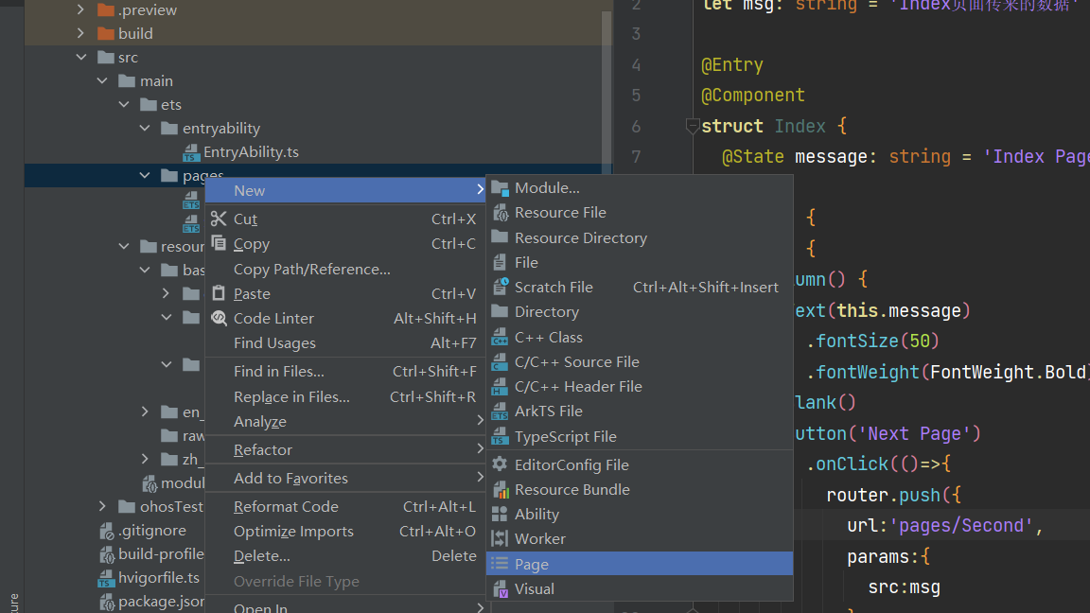1090x613 pixels.
Task: Select the ets folder name in the tree
Action: 171,105
